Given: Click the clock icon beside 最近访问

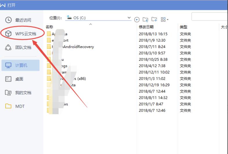Looking at the screenshot, I should [x=8, y=20].
